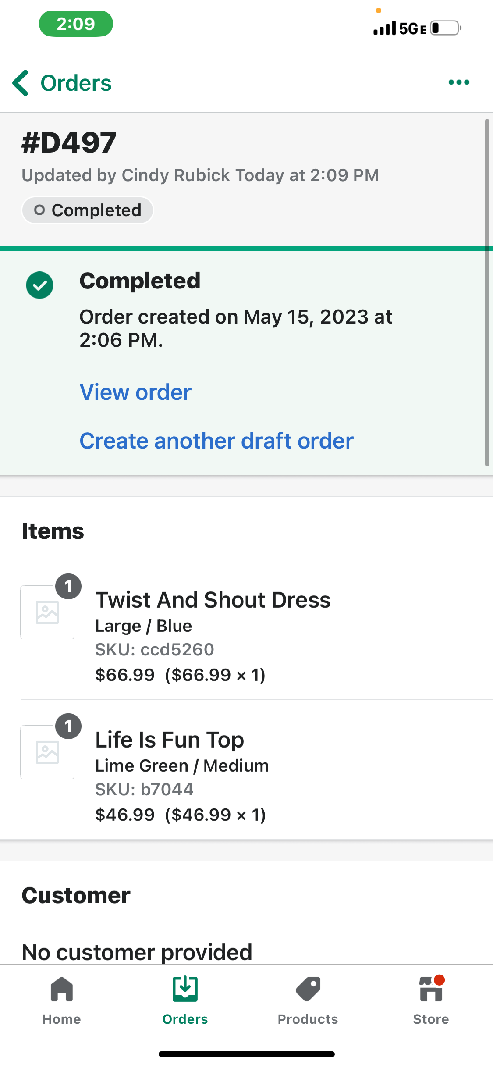Viewport: 493px width, 1068px height.
Task: Select the Twist And Shout Dress item title
Action: (x=213, y=600)
